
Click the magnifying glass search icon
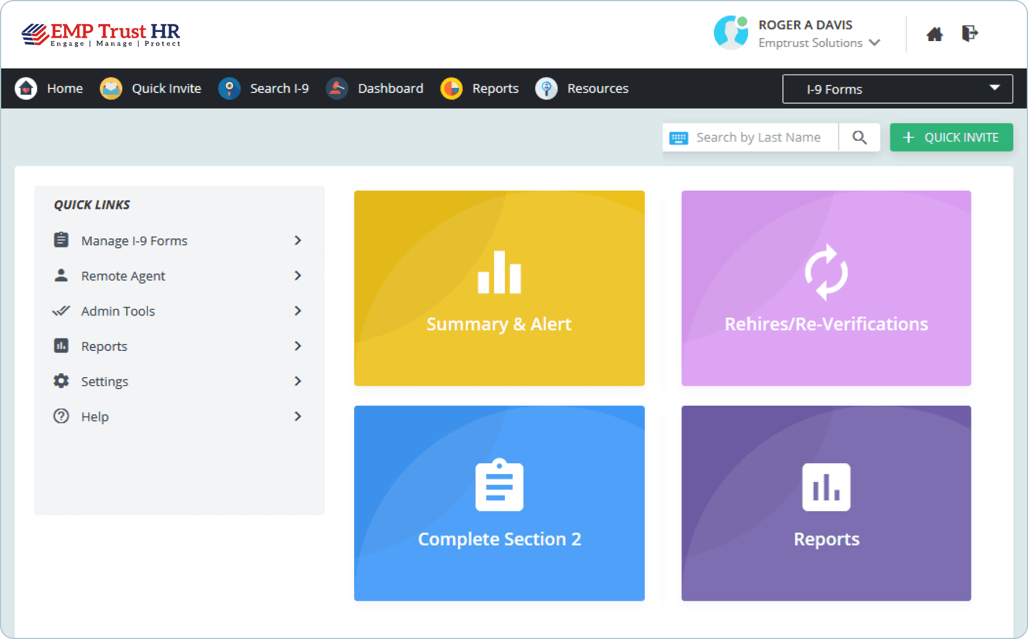click(860, 137)
